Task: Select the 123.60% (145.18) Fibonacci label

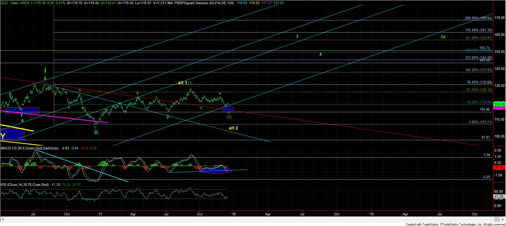Action: click(x=478, y=58)
